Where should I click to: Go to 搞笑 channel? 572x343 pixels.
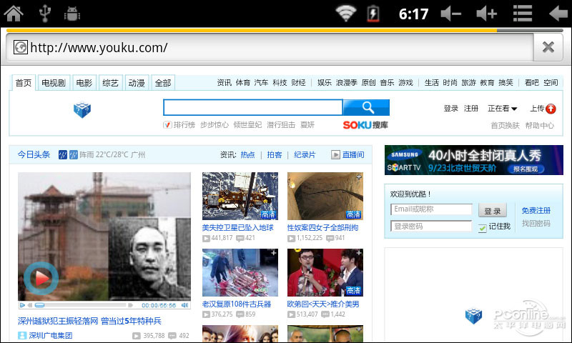tap(506, 83)
